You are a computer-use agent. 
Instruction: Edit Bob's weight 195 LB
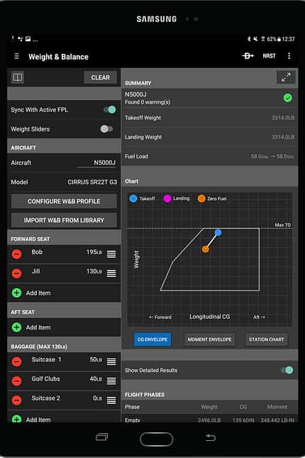pos(94,252)
